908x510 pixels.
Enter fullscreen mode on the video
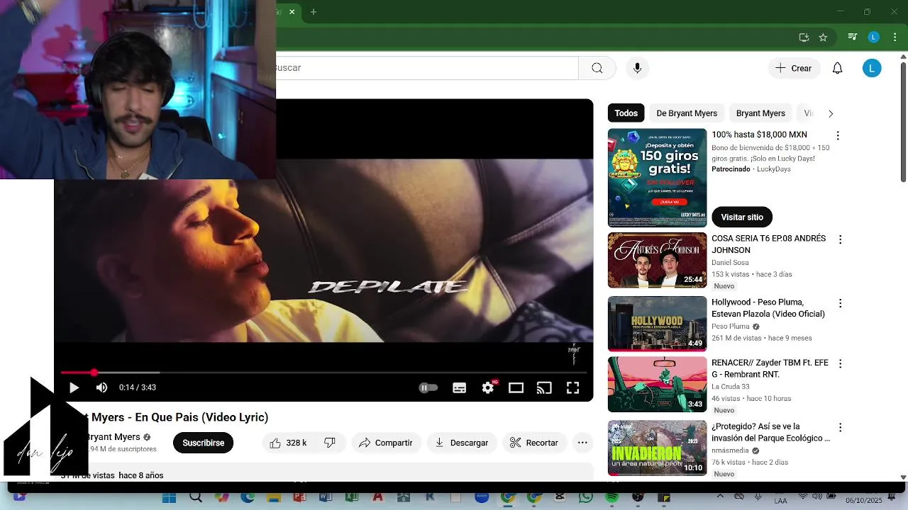572,387
